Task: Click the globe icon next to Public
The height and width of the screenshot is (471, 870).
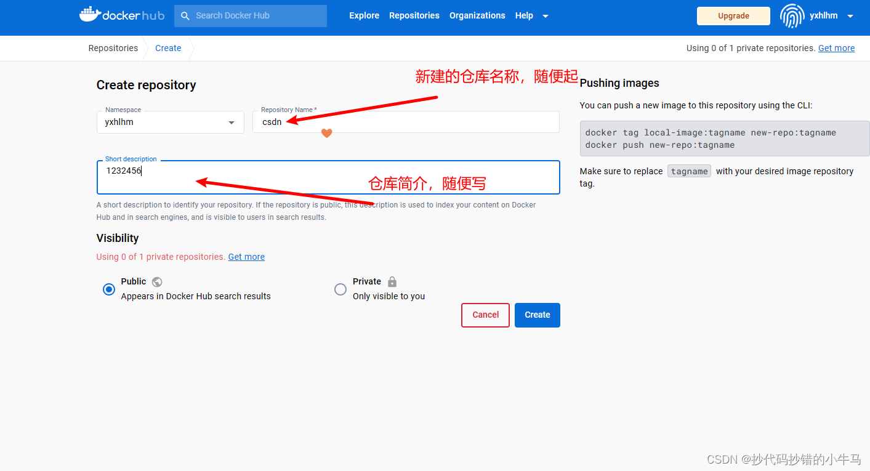Action: [x=157, y=281]
